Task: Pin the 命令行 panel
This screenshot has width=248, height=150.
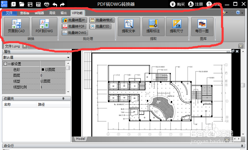Action: click(x=242, y=146)
